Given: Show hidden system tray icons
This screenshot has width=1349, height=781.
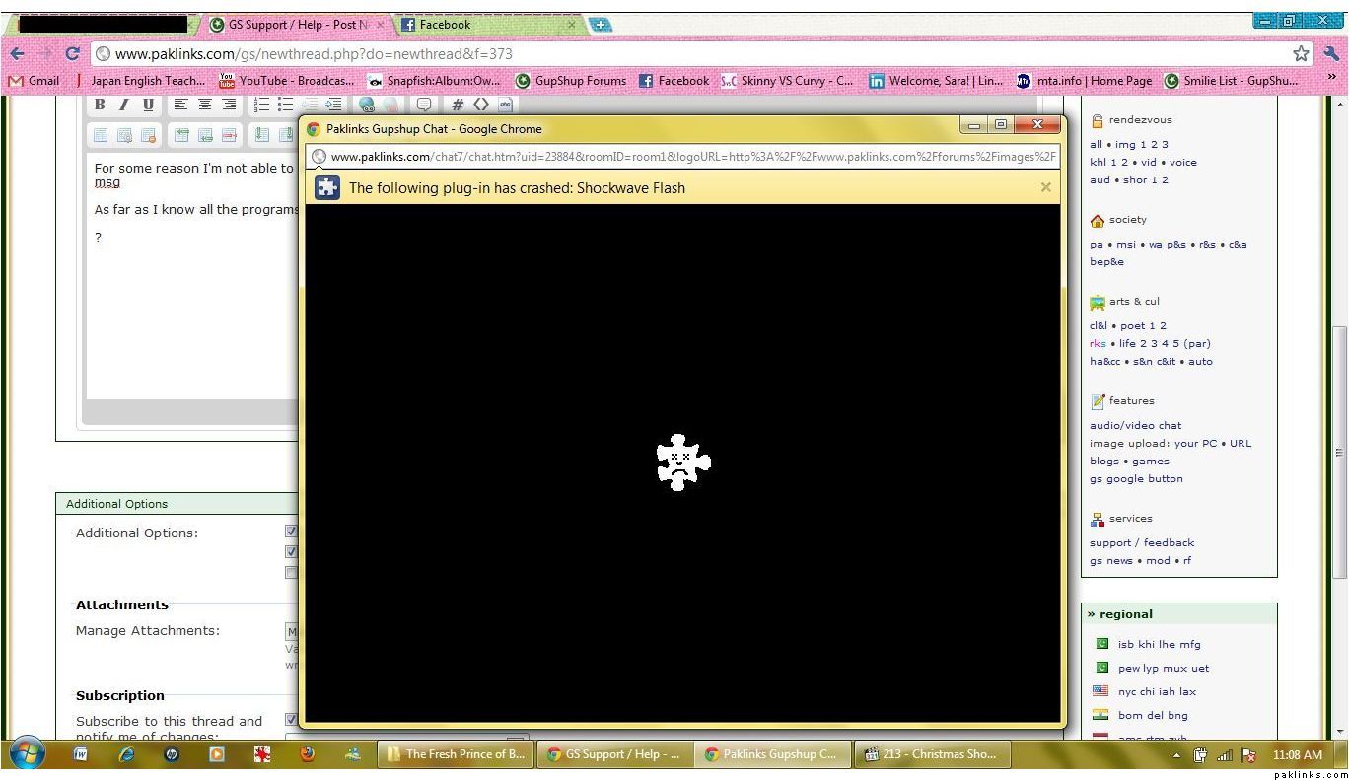Looking at the screenshot, I should (1176, 755).
